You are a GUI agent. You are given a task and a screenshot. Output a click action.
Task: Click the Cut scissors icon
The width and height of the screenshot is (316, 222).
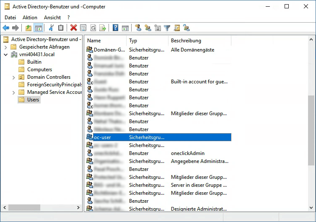tap(51, 28)
